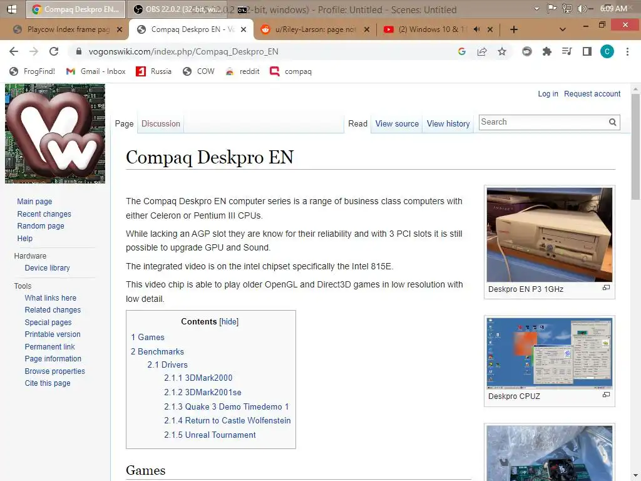
Task: Click the circular extension icon beside Extensions
Action: coord(527,51)
